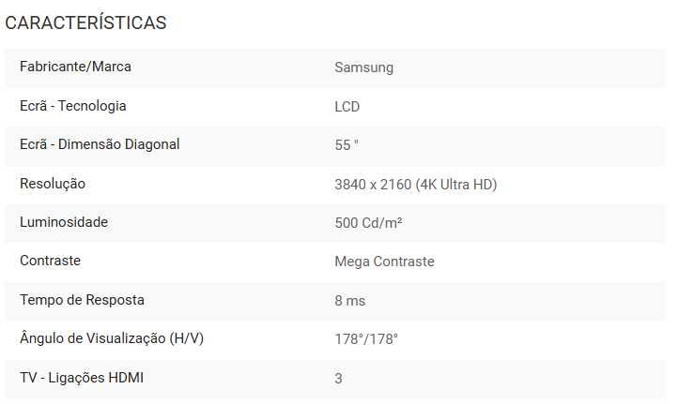
Task: Click the Ecrã - Dimensão Diagonal label
Action: (x=100, y=144)
